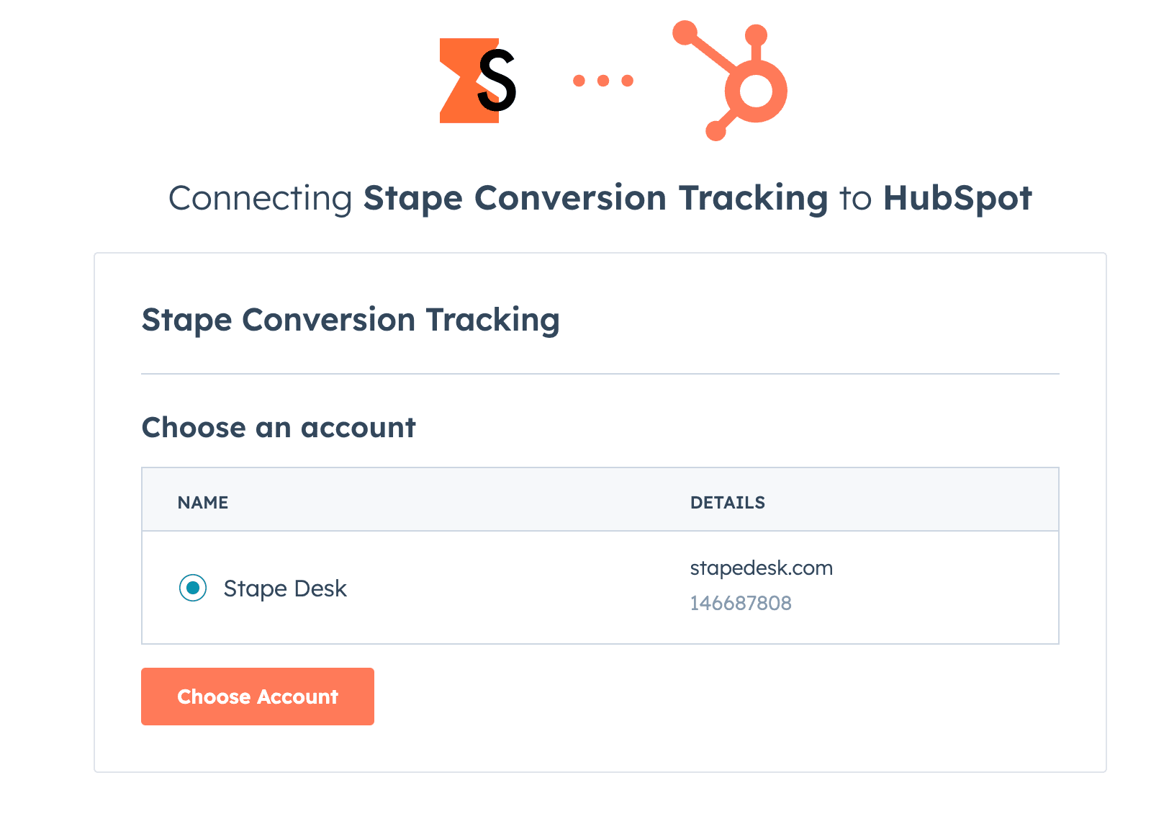Click the last orange connecting dot

[628, 81]
